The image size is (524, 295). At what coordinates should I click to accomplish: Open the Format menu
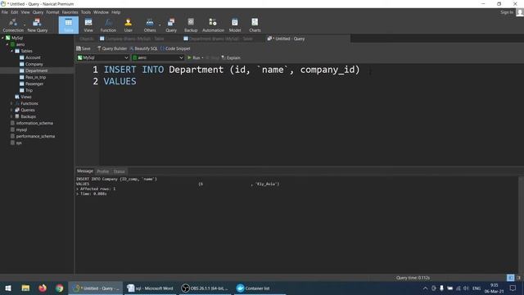coord(52,12)
